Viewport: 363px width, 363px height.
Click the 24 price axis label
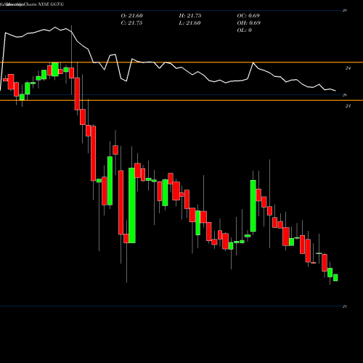tap(348, 68)
